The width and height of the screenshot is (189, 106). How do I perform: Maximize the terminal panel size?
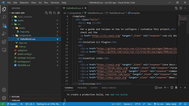click(181, 88)
